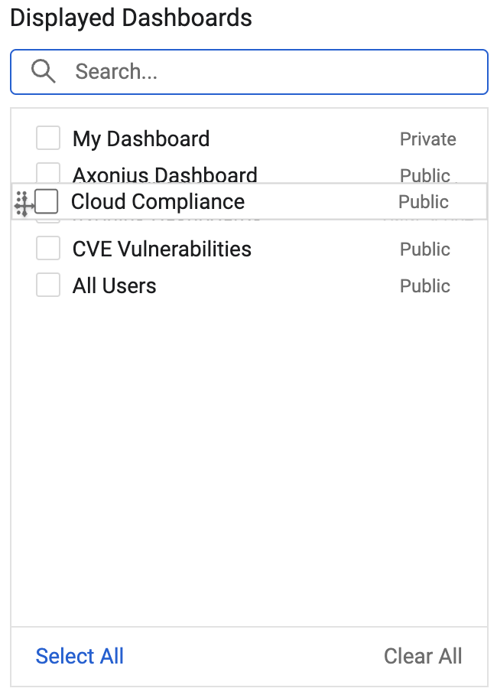This screenshot has width=497, height=698.
Task: Click the Displayed Dashboards heading
Action: (131, 18)
